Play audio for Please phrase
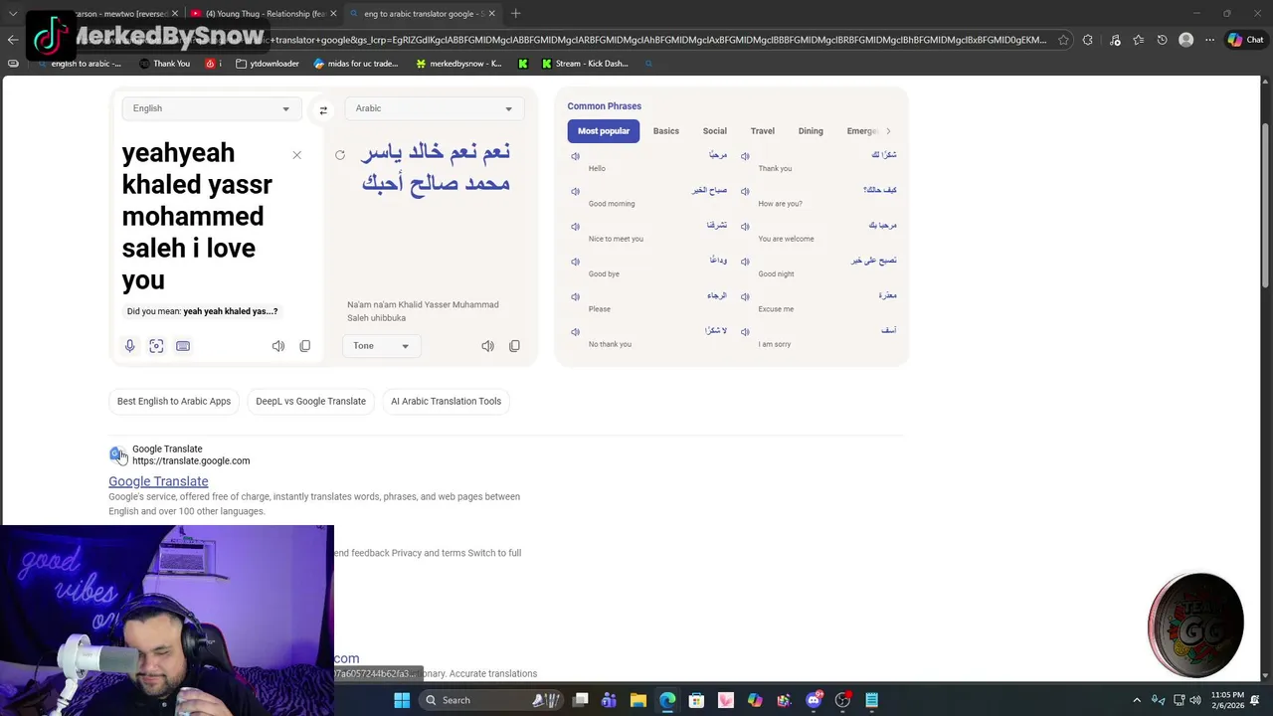The image size is (1273, 716). (x=575, y=296)
